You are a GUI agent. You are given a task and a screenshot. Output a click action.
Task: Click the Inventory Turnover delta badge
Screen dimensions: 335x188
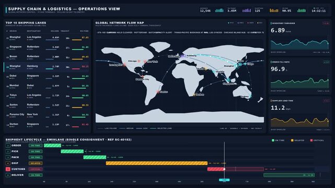(326, 23)
